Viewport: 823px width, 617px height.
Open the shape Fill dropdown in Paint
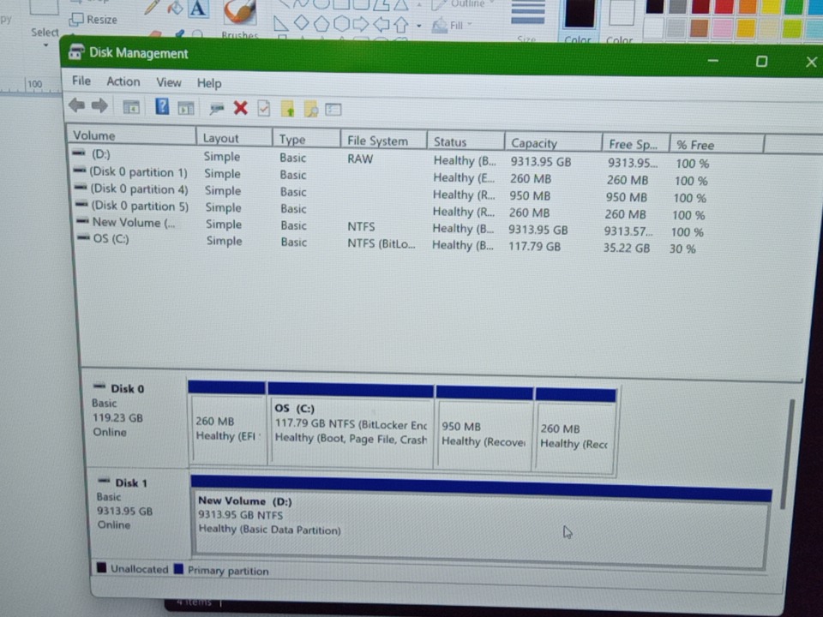click(x=452, y=25)
